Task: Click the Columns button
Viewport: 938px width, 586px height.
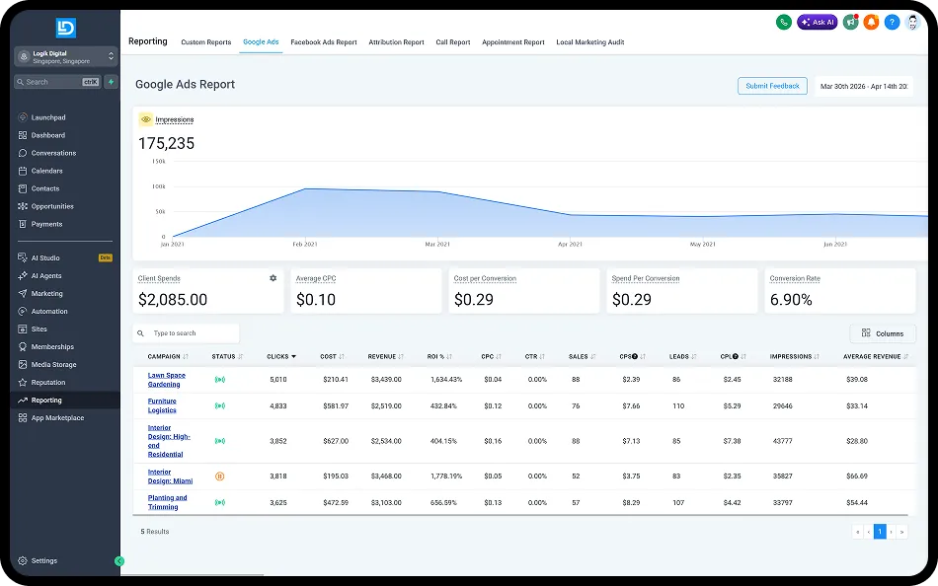Action: [883, 333]
